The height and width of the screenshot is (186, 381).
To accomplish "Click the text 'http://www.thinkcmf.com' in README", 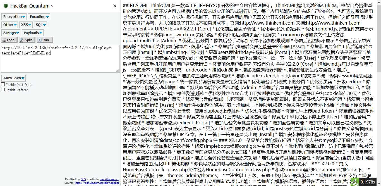I will pyautogui.click(x=267, y=23).
